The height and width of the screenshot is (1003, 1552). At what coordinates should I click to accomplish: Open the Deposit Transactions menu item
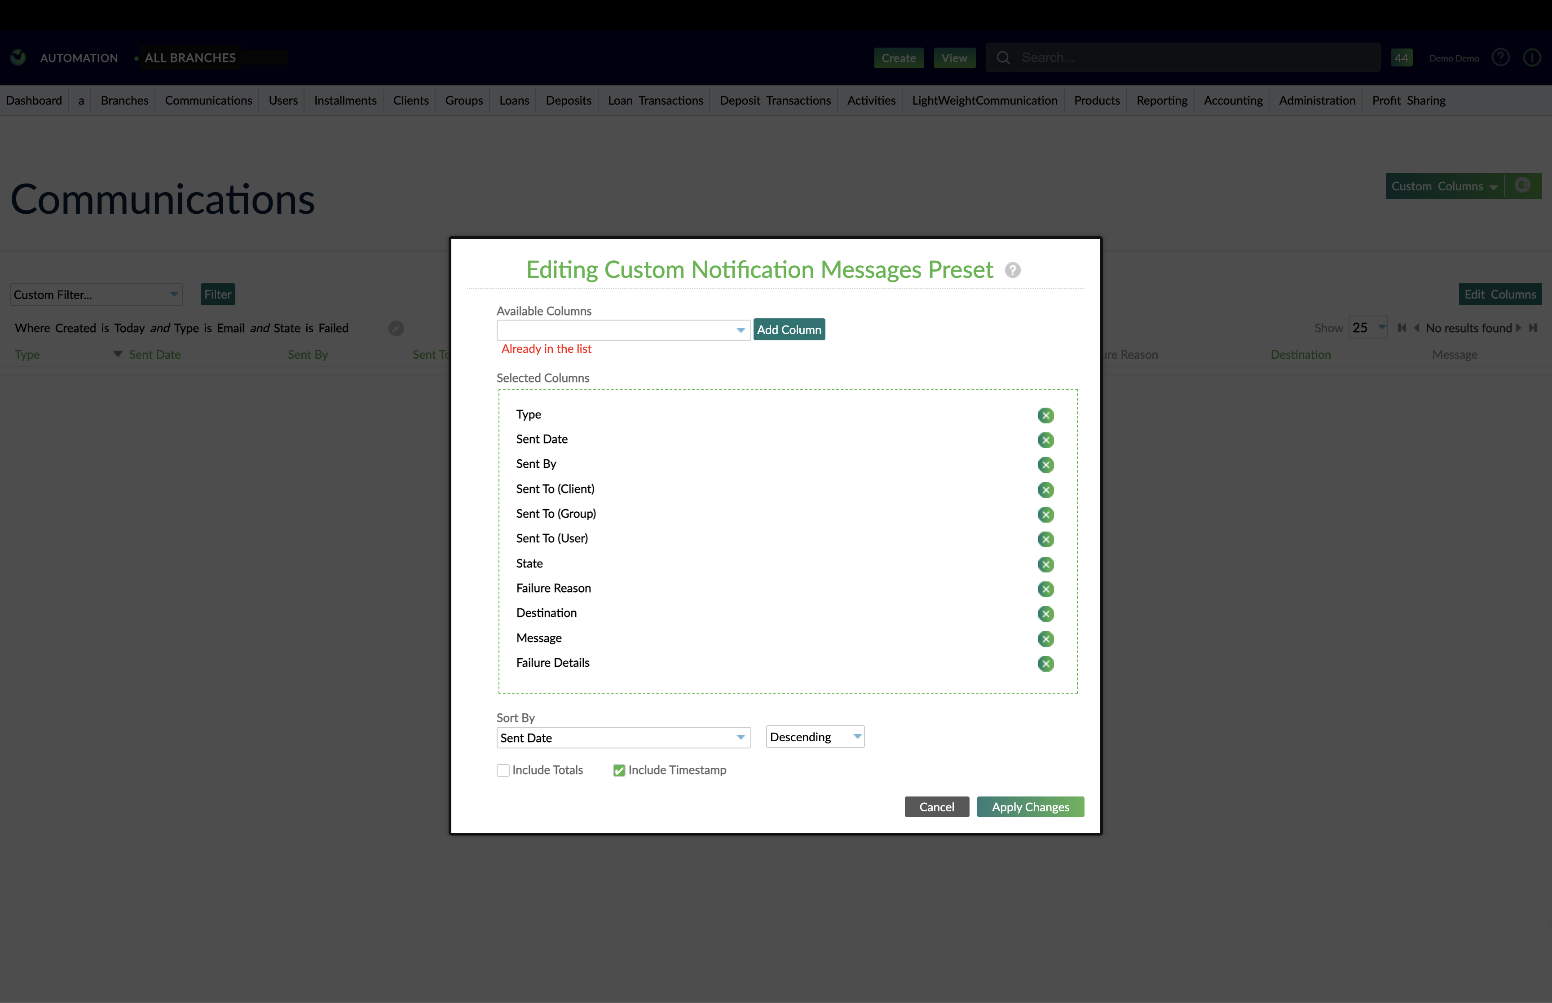click(x=775, y=100)
